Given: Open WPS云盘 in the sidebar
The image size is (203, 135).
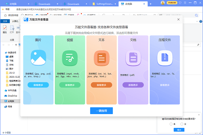Looking at the screenshot, I should (12, 91).
